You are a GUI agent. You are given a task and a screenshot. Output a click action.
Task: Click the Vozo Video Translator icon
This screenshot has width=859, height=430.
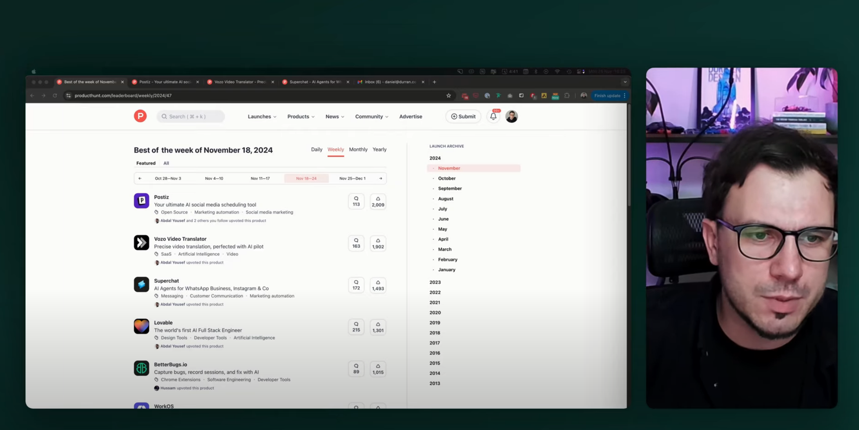coord(141,243)
